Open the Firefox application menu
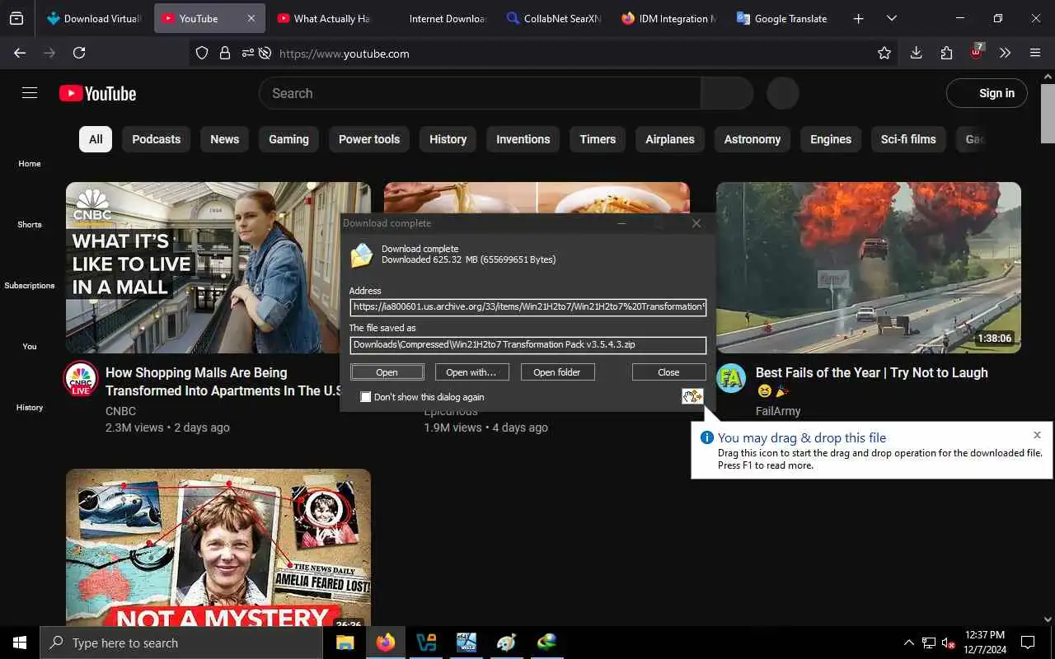The width and height of the screenshot is (1055, 659). click(1035, 53)
